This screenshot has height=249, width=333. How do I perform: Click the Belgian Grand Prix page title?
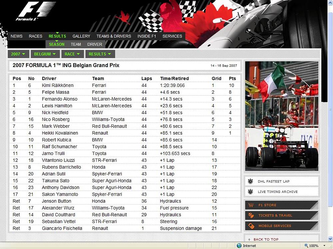(66, 65)
